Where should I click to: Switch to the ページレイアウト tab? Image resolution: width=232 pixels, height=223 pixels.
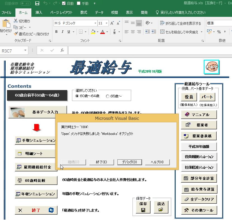pyautogui.click(x=61, y=12)
